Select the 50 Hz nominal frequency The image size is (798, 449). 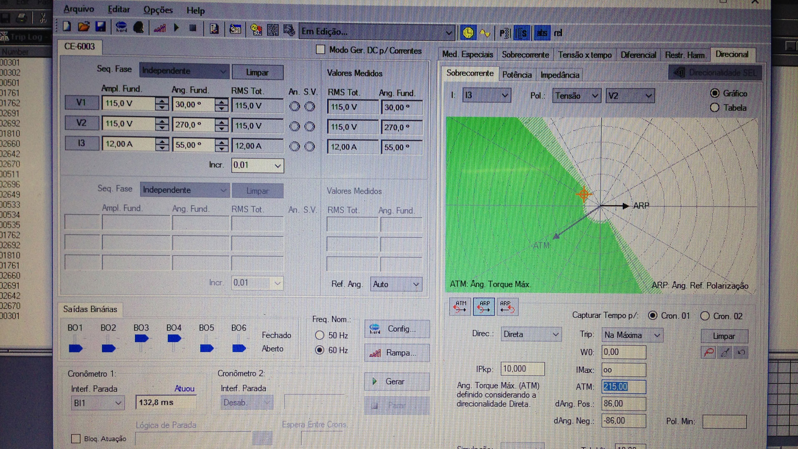point(320,335)
